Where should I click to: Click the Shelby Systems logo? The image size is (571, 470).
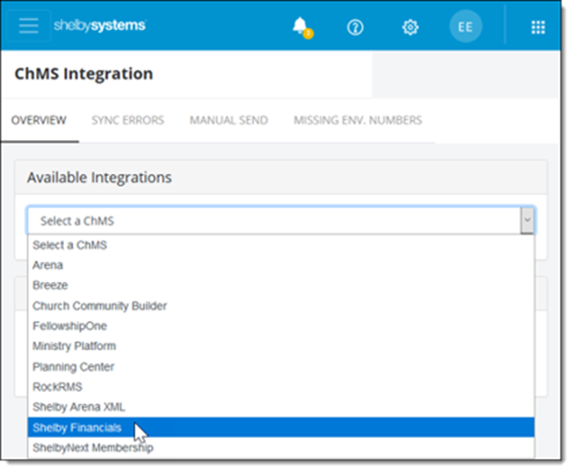(99, 26)
